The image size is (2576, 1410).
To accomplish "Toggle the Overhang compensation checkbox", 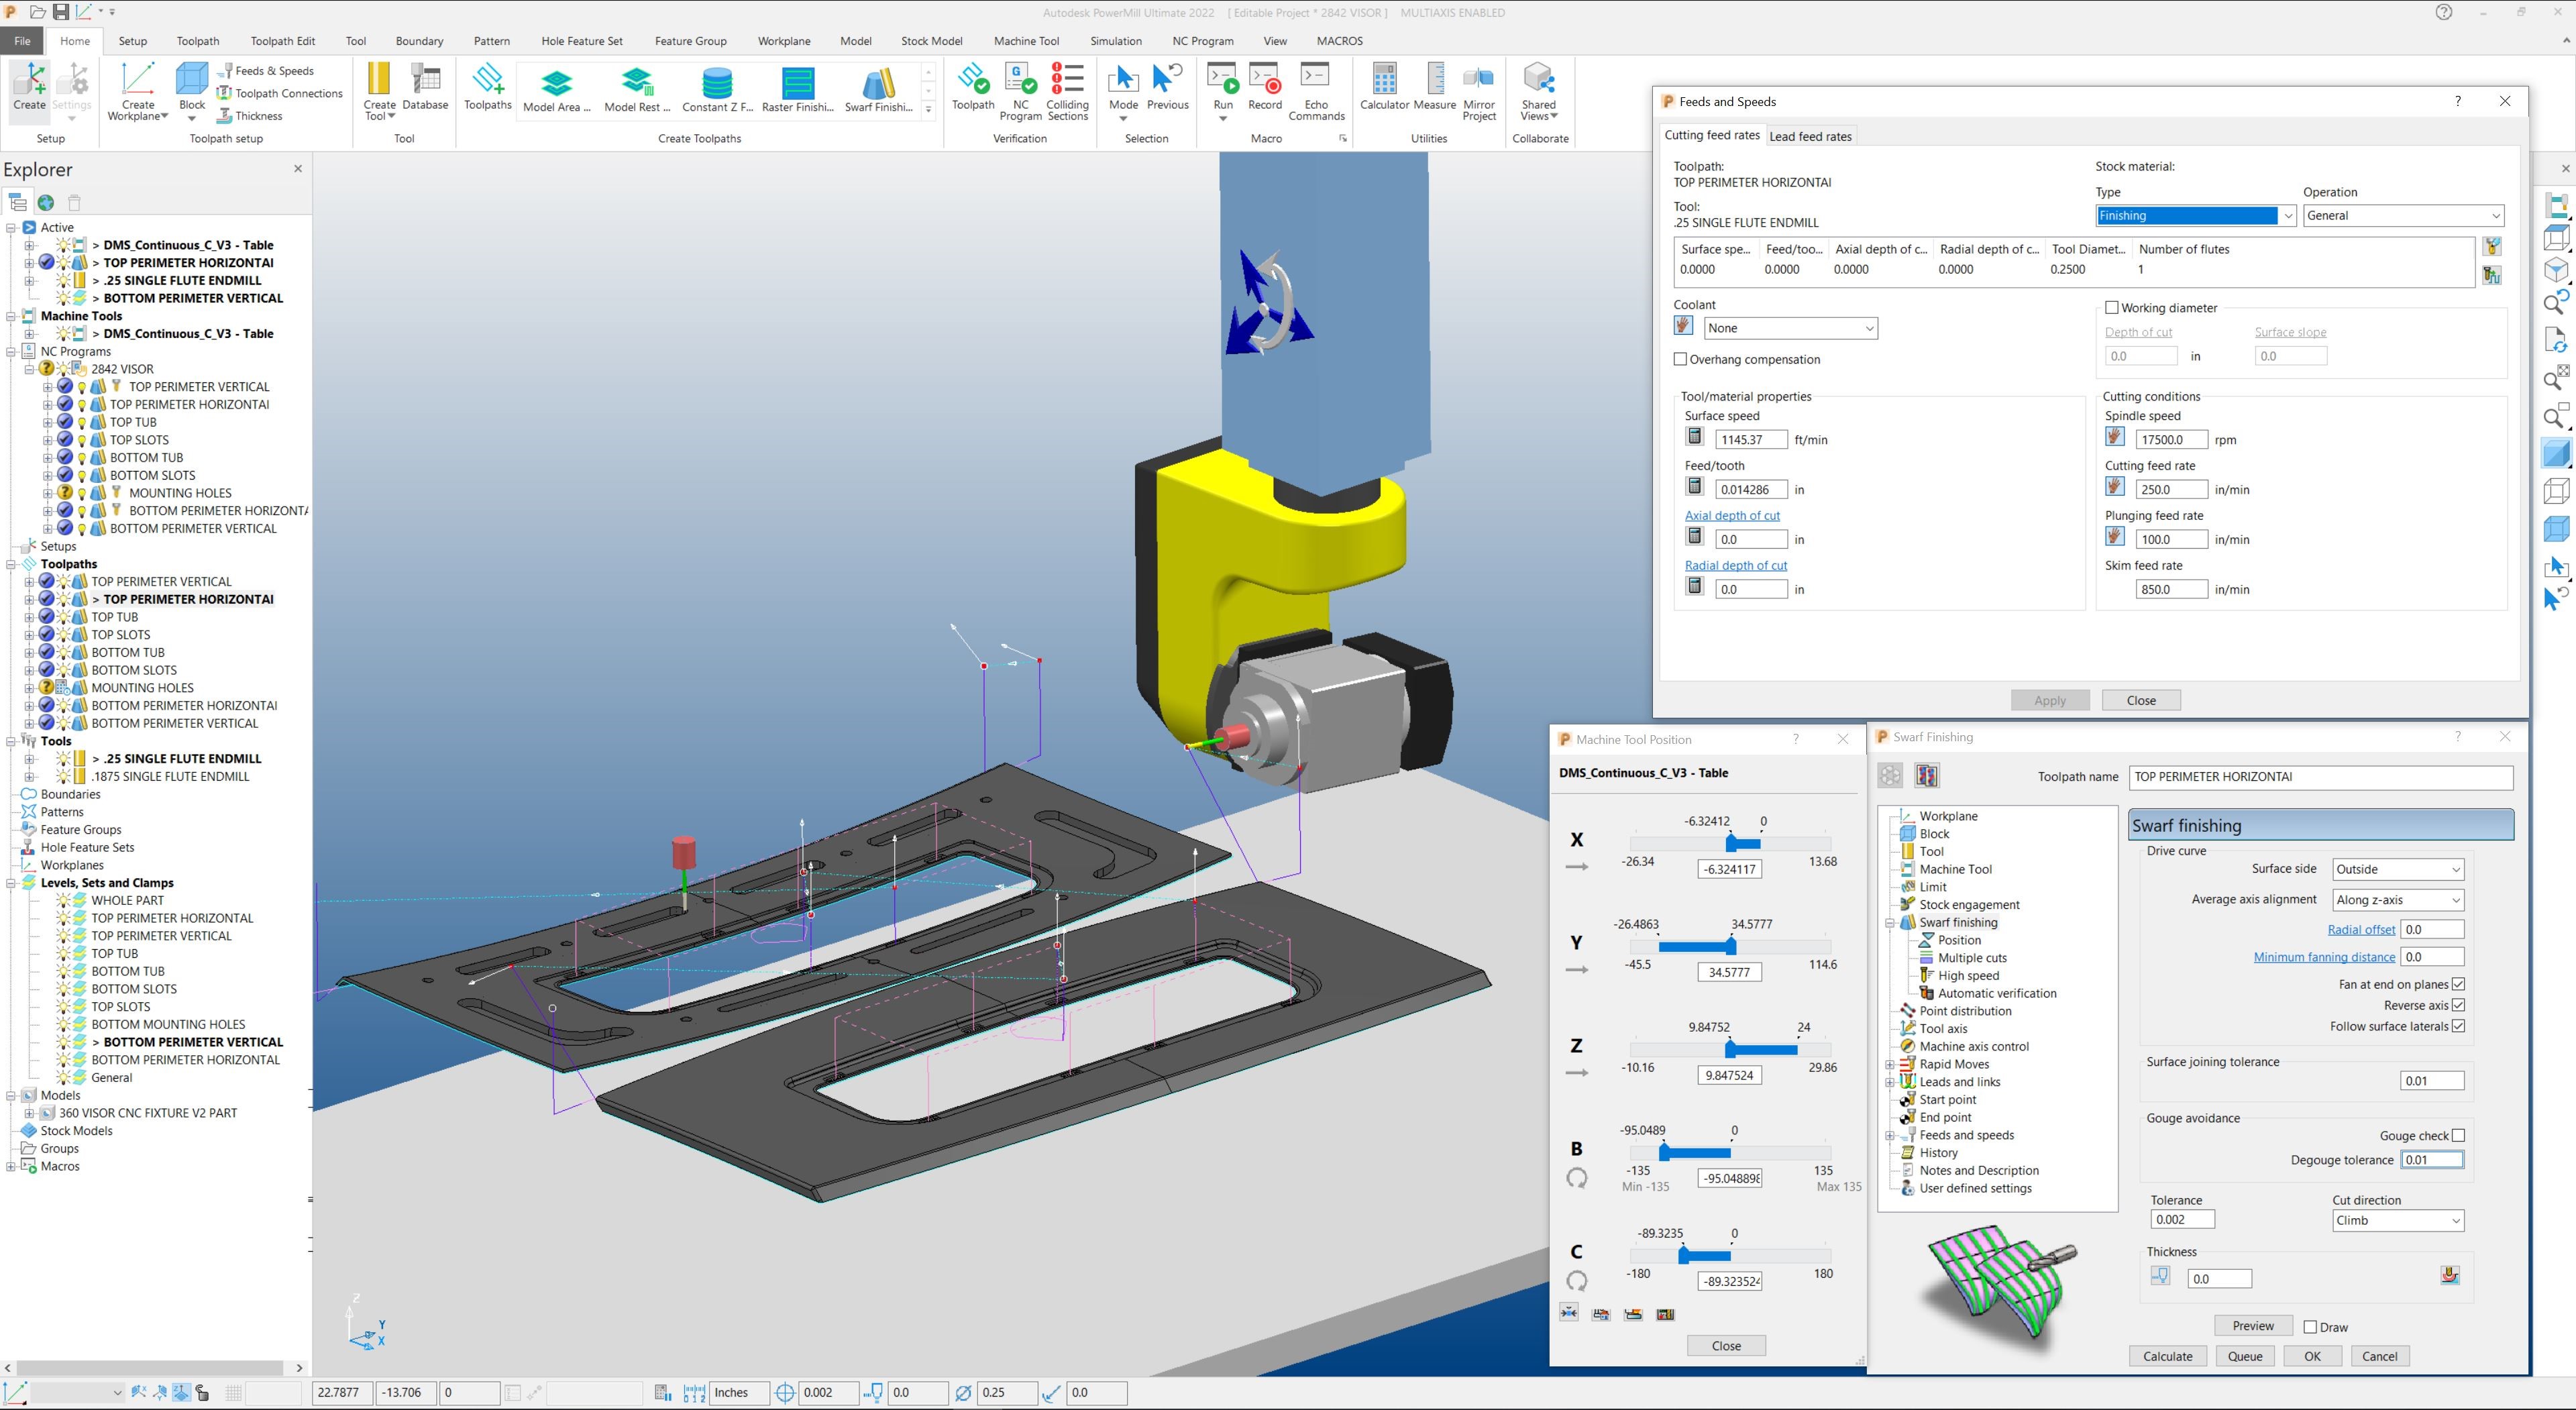I will point(1680,359).
